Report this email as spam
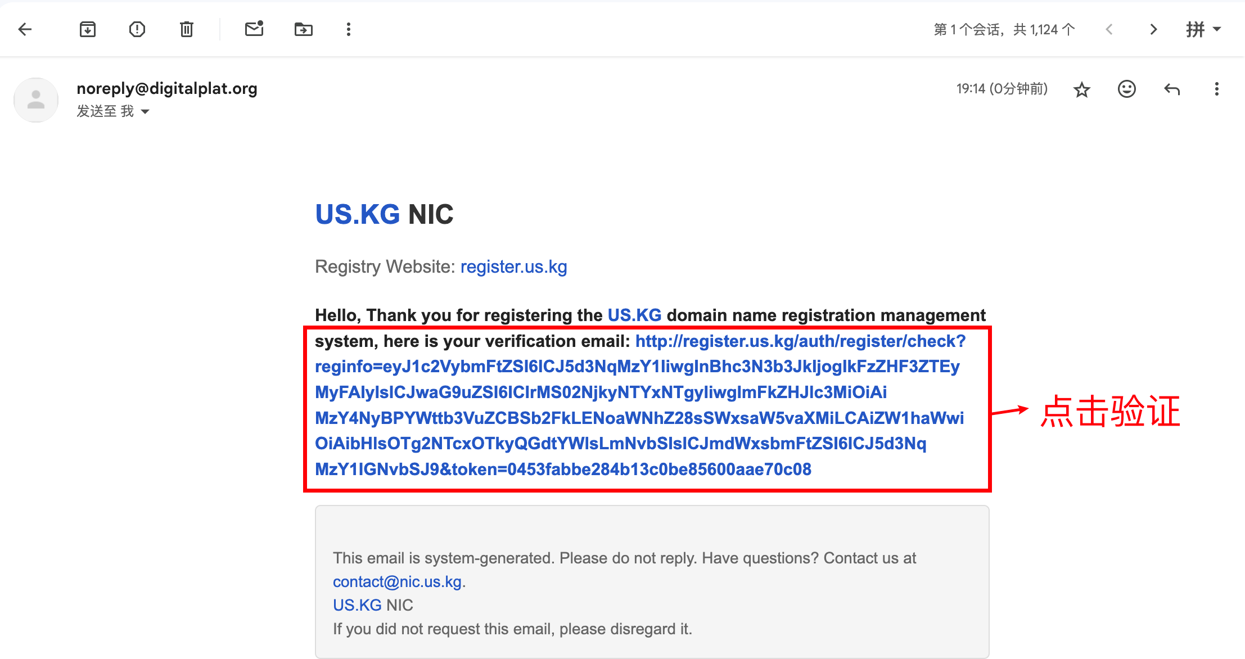The width and height of the screenshot is (1245, 659). tap(137, 29)
